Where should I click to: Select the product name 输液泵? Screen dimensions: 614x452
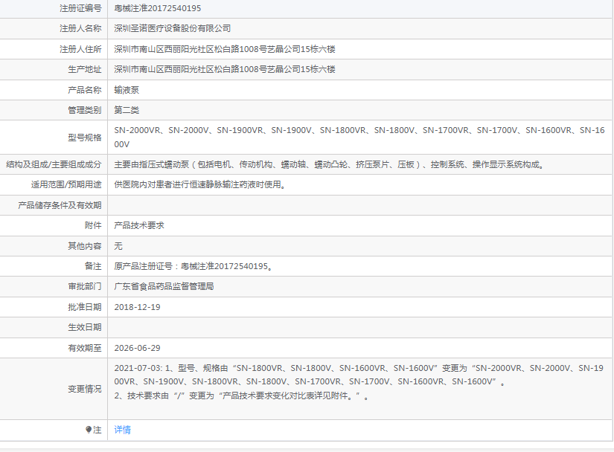(127, 90)
